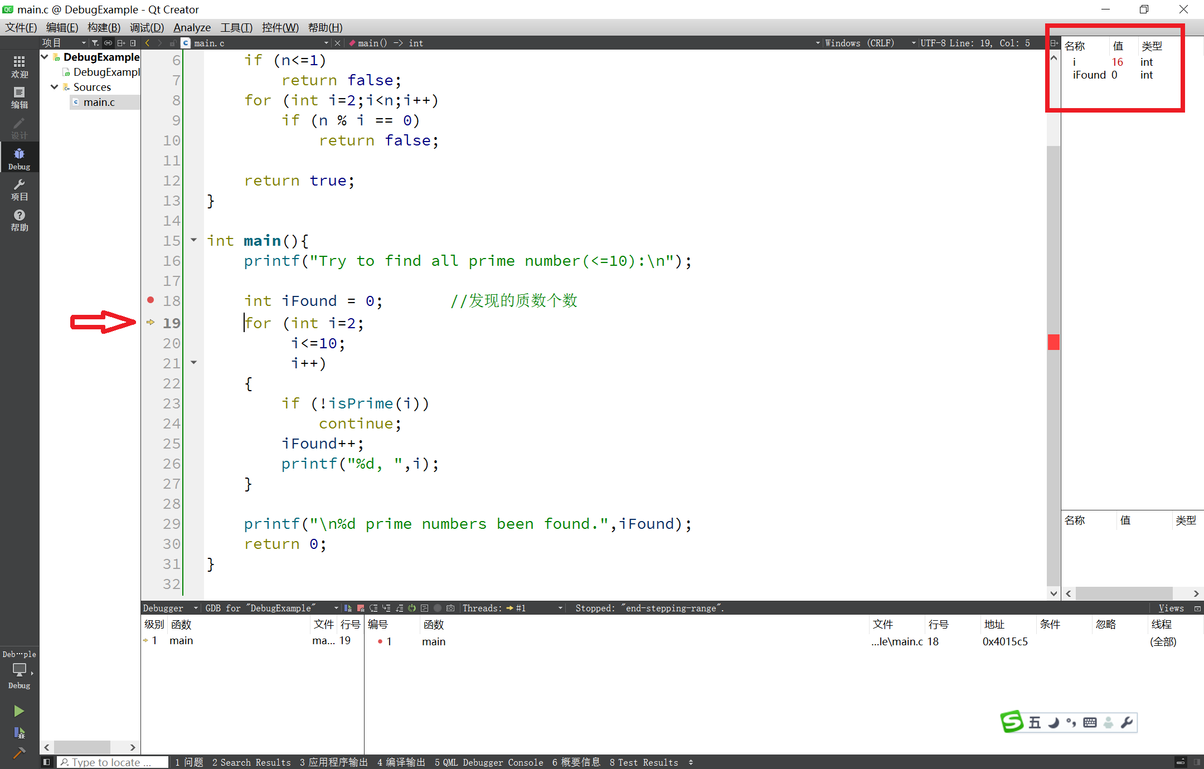Open the 帮助(H) menu

coord(325,27)
